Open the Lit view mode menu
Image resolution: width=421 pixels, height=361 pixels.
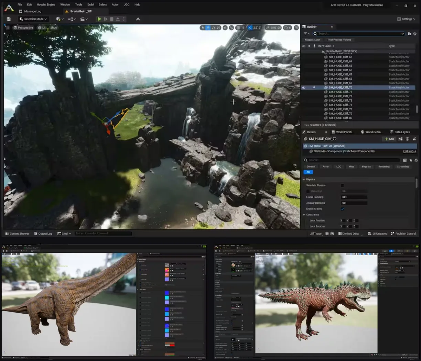click(x=42, y=27)
